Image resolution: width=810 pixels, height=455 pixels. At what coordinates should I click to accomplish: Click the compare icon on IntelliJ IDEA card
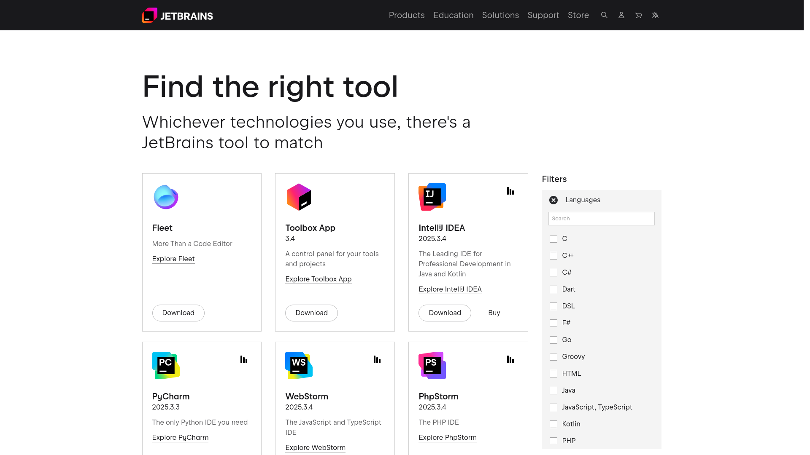510,191
